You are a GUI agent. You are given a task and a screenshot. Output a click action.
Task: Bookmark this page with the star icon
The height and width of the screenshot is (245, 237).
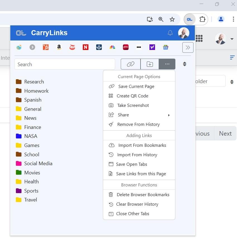(x=172, y=19)
